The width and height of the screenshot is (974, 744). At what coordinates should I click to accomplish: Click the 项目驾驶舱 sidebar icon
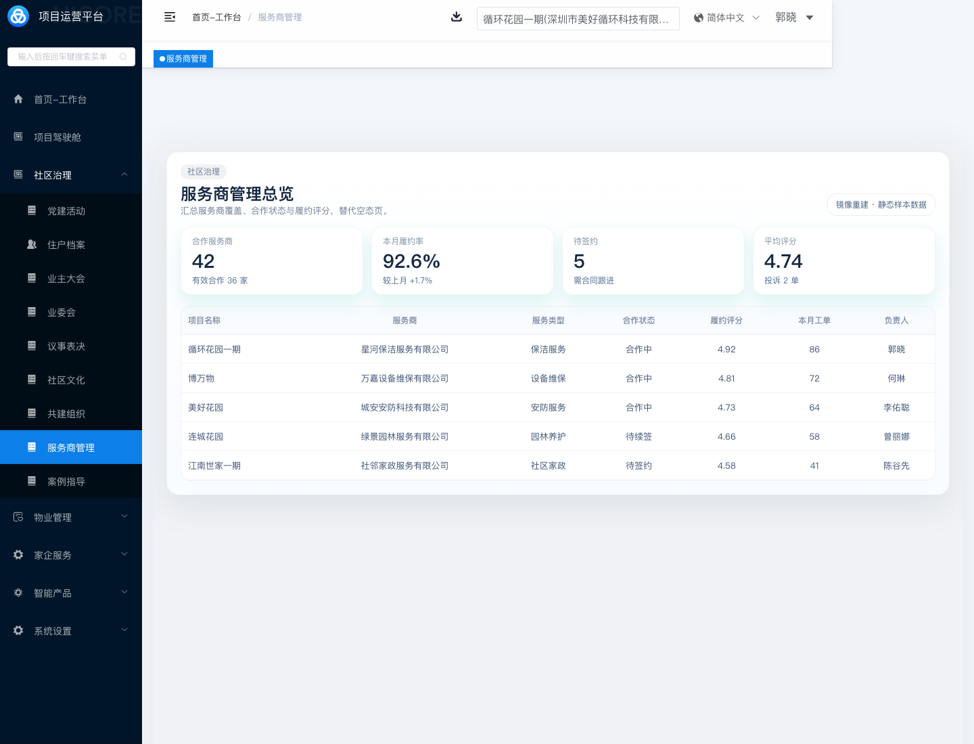point(18,137)
